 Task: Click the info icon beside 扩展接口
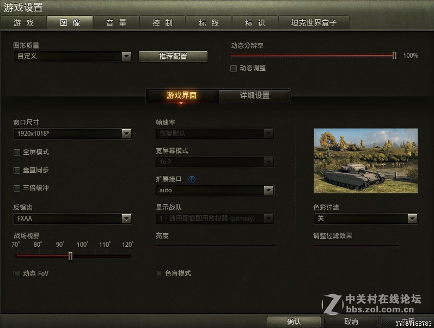192,179
